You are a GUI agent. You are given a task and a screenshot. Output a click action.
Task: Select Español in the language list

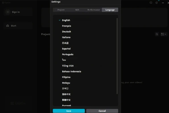pos(66,49)
